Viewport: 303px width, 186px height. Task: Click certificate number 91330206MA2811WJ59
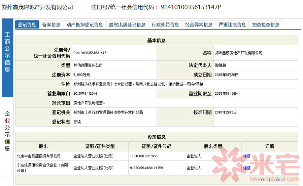pos(146,168)
